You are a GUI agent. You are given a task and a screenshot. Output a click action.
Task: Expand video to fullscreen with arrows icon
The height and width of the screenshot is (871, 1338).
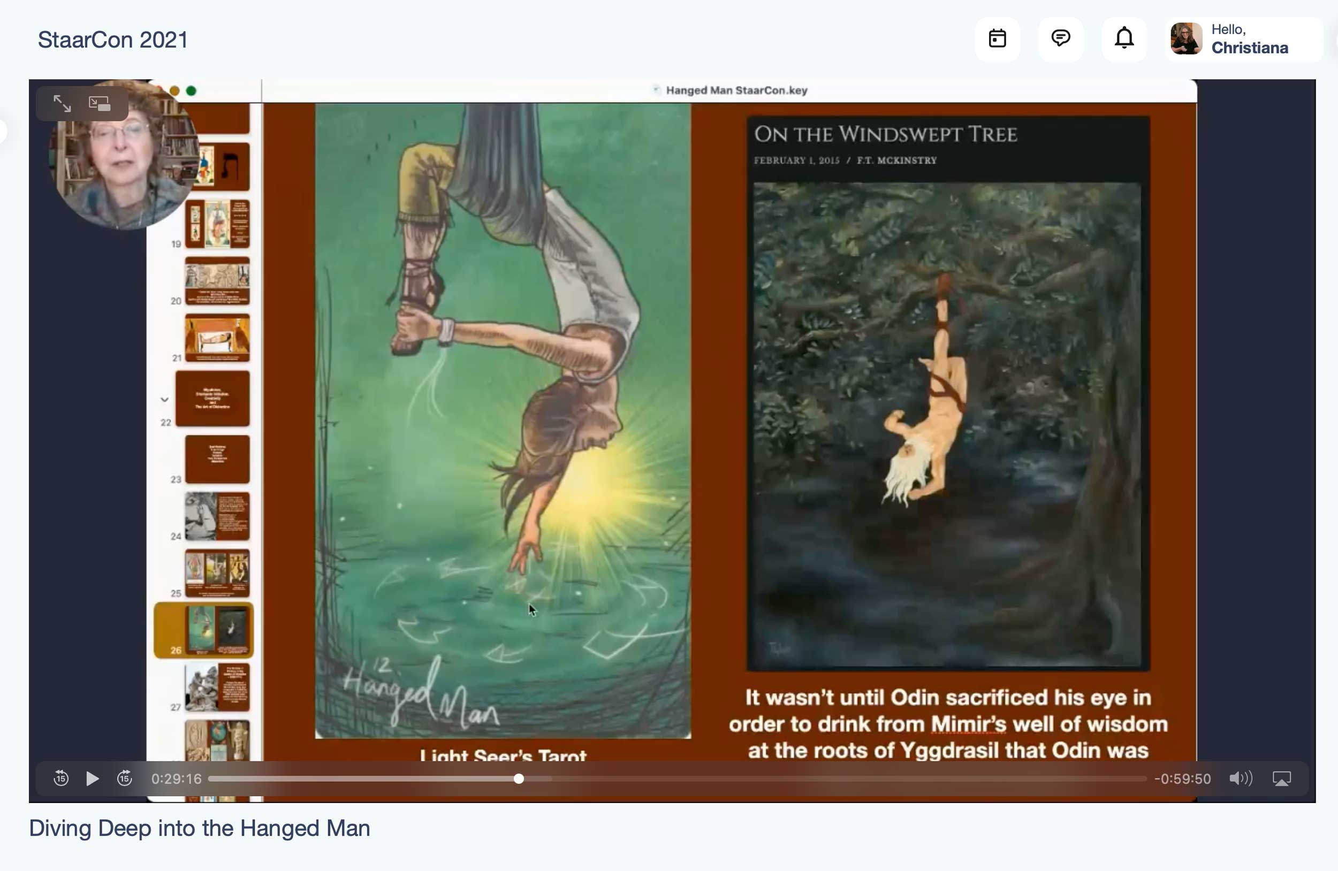tap(62, 103)
